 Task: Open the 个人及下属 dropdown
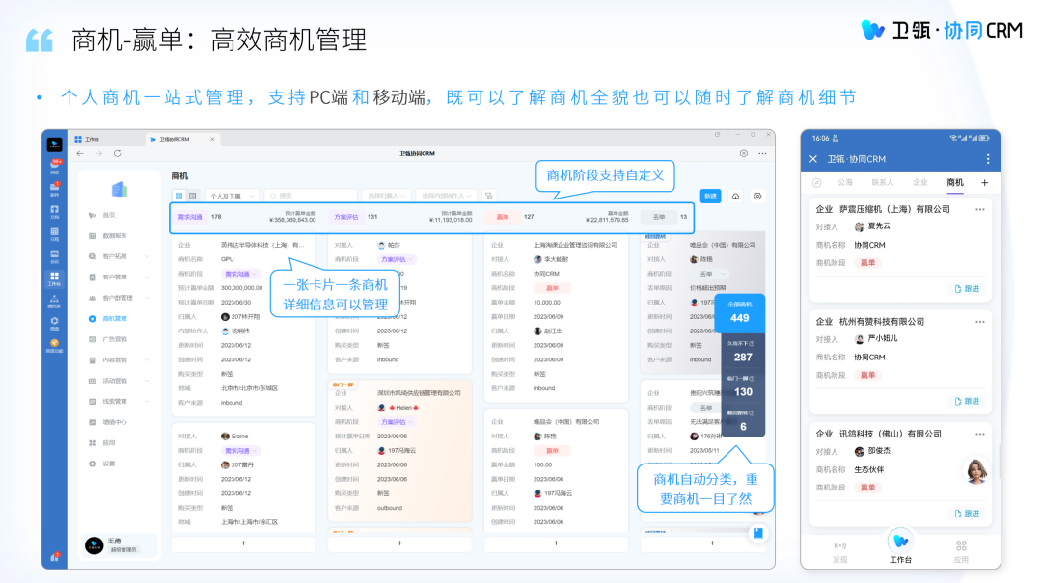click(x=232, y=196)
